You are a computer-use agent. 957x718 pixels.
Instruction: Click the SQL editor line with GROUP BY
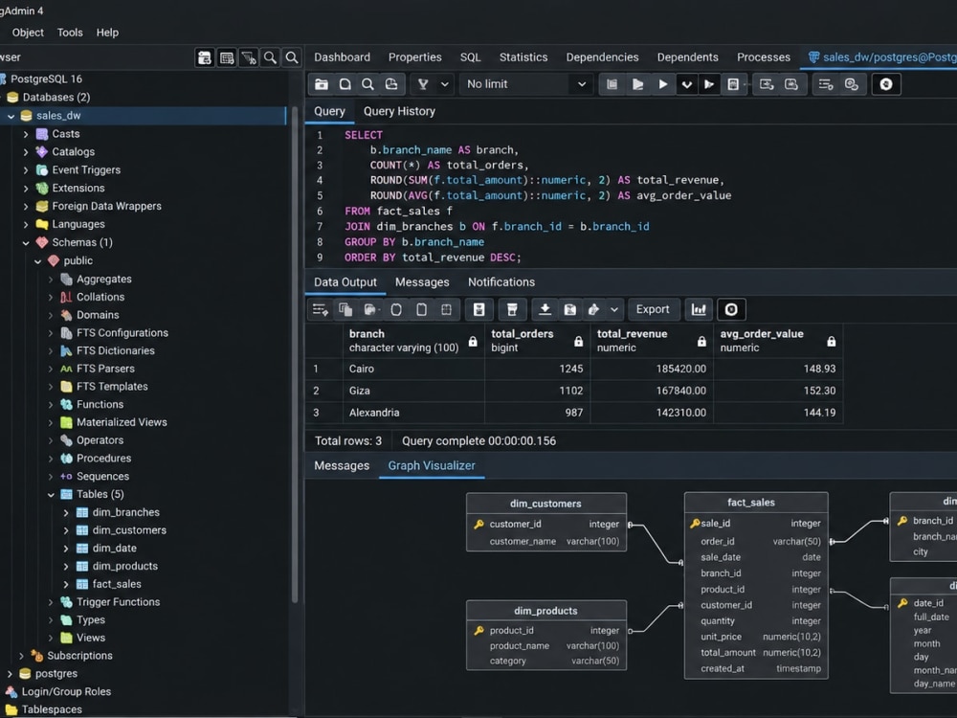pos(413,242)
